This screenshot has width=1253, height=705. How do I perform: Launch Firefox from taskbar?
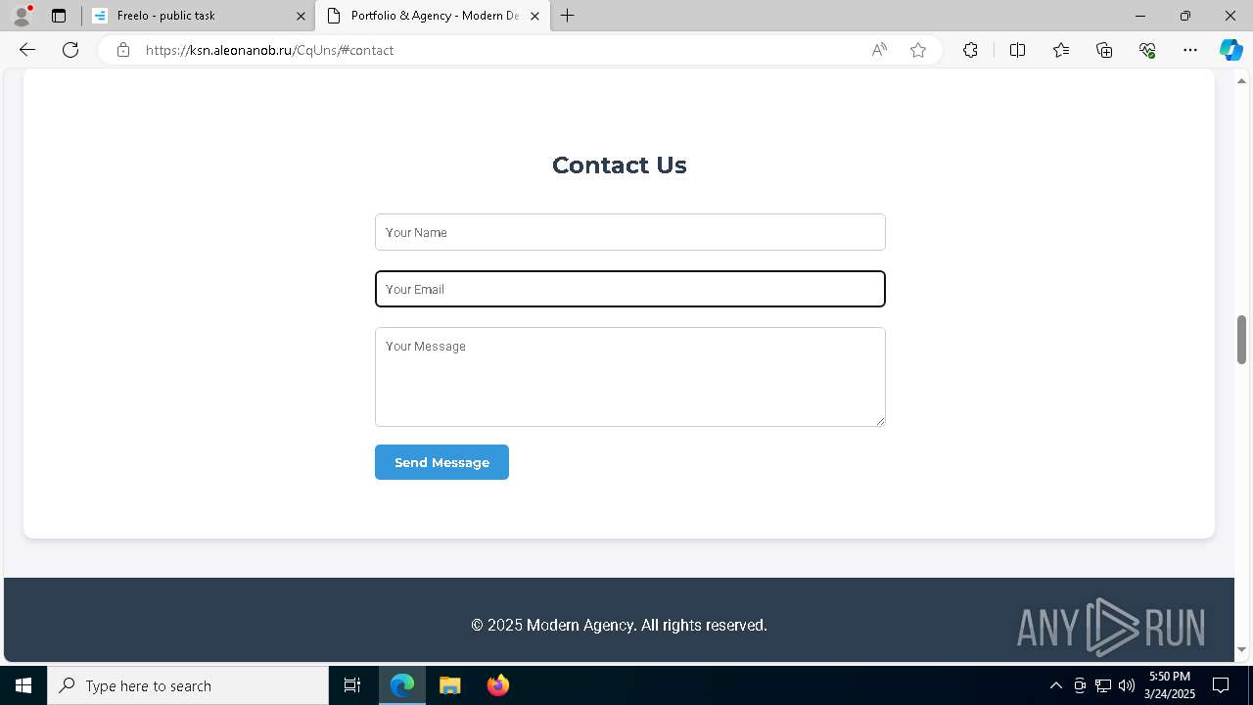[497, 685]
